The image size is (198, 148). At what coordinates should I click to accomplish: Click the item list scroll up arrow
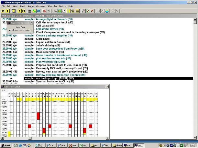195,19
